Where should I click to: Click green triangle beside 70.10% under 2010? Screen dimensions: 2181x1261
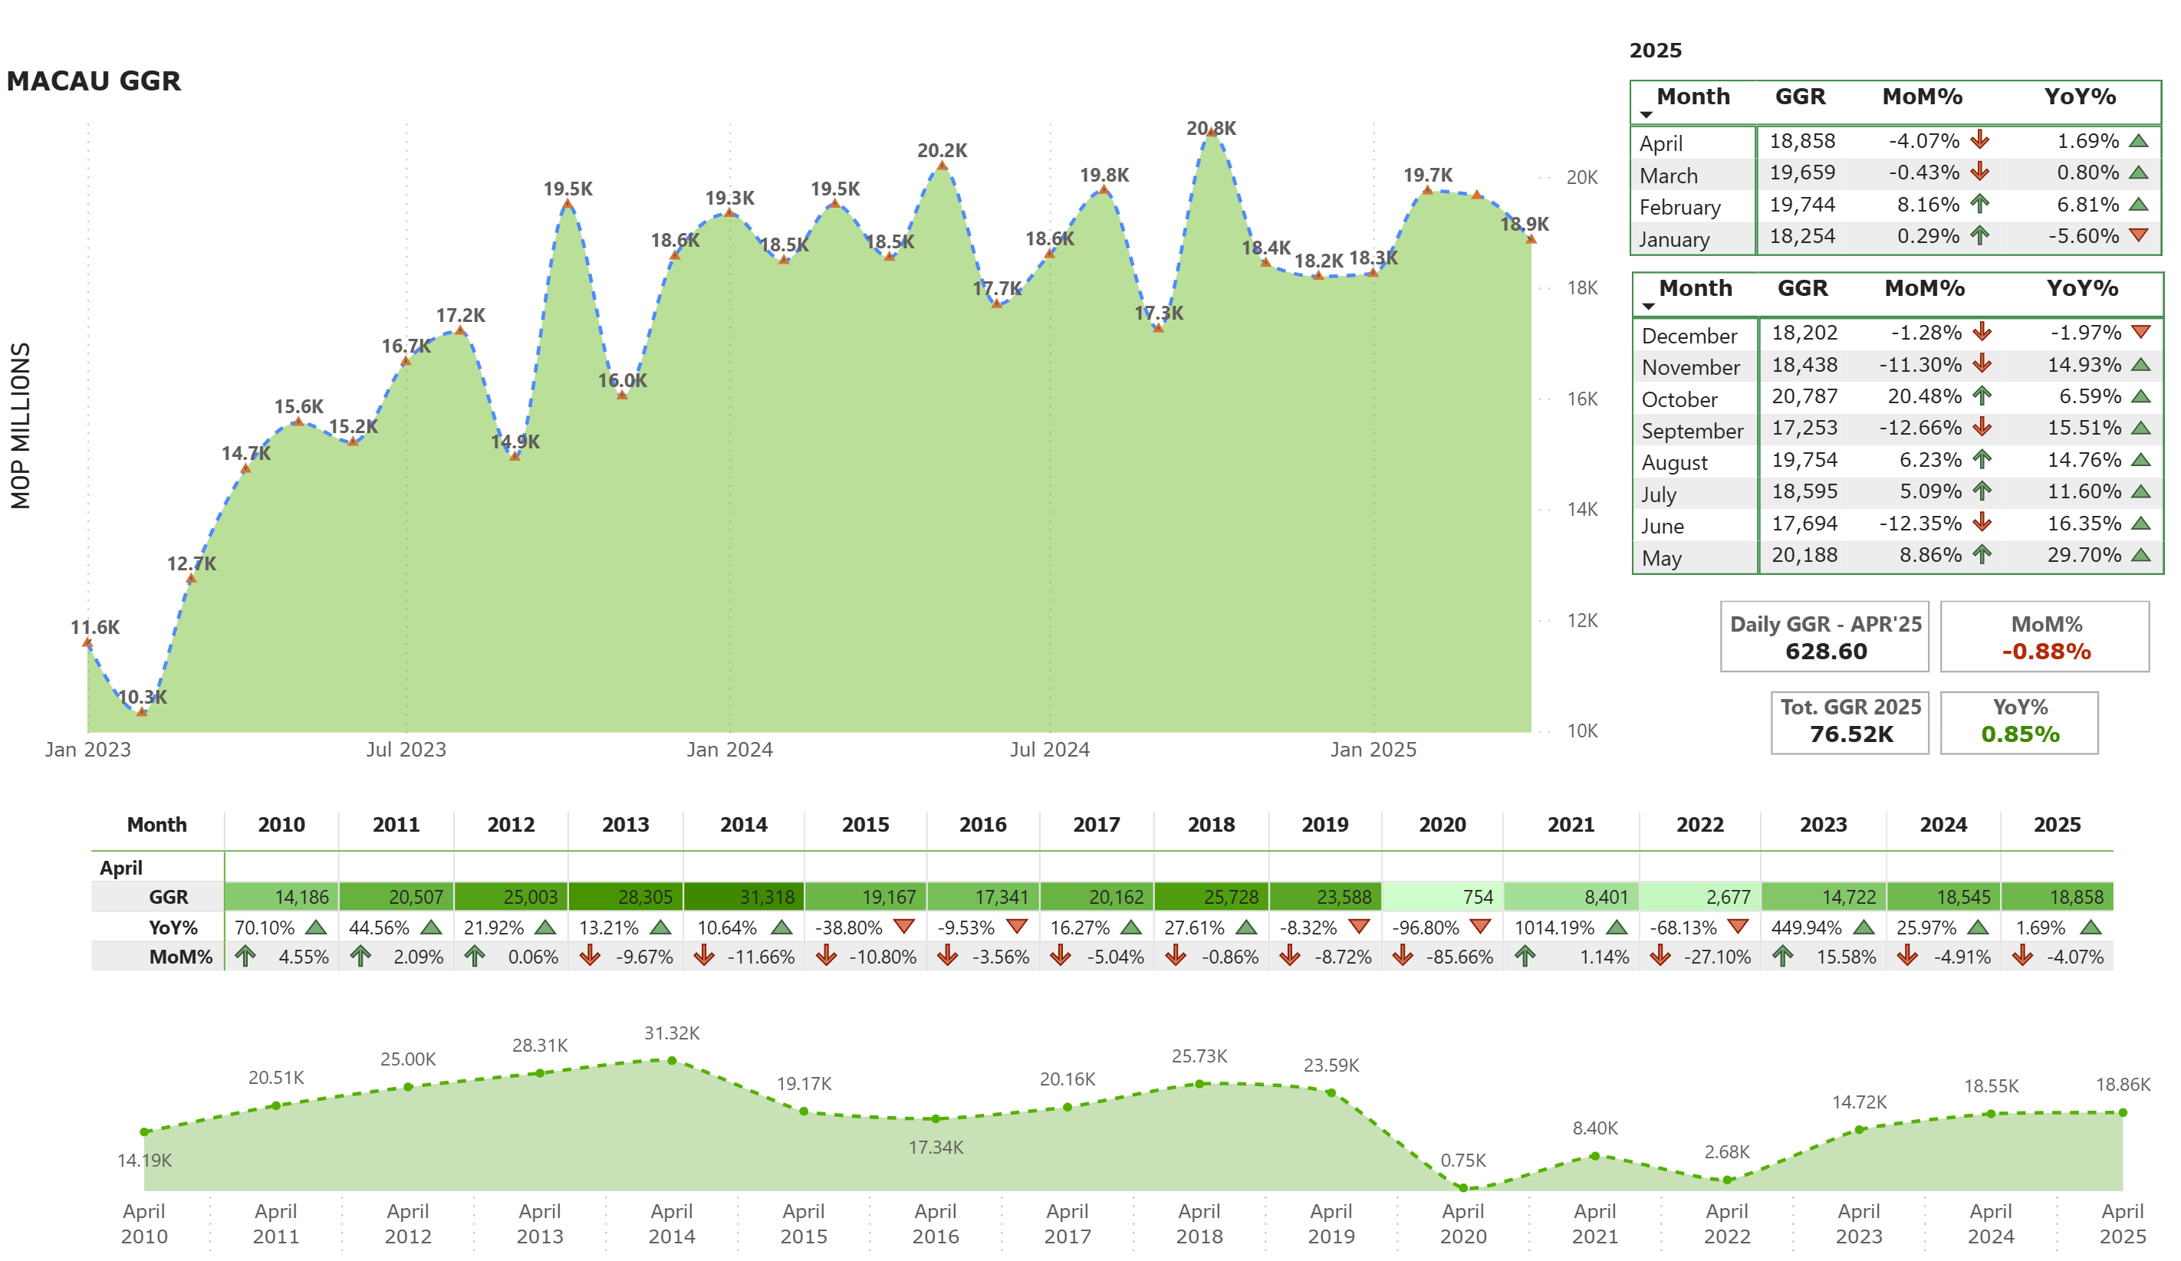coord(316,927)
